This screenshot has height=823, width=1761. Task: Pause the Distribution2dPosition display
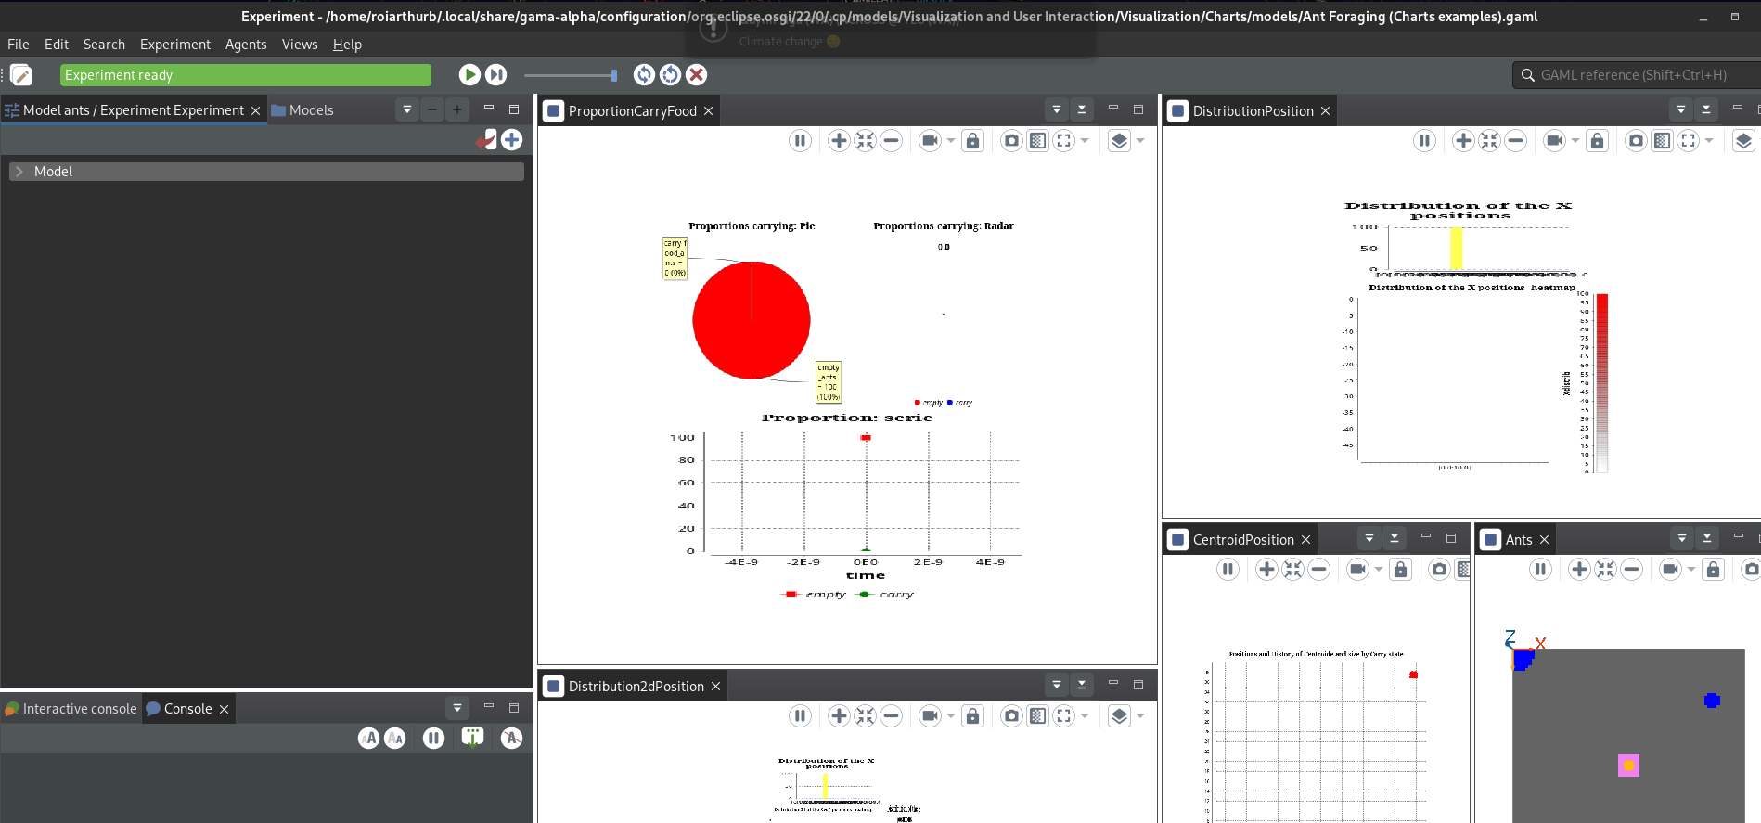pos(800,715)
